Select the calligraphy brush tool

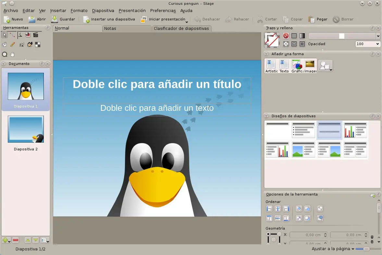click(30, 45)
